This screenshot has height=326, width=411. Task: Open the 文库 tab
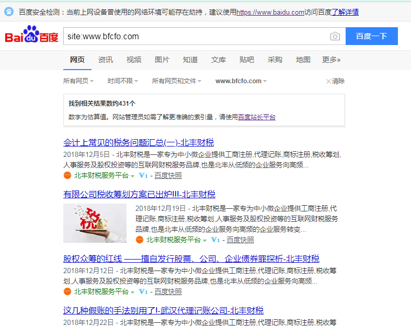219,60
